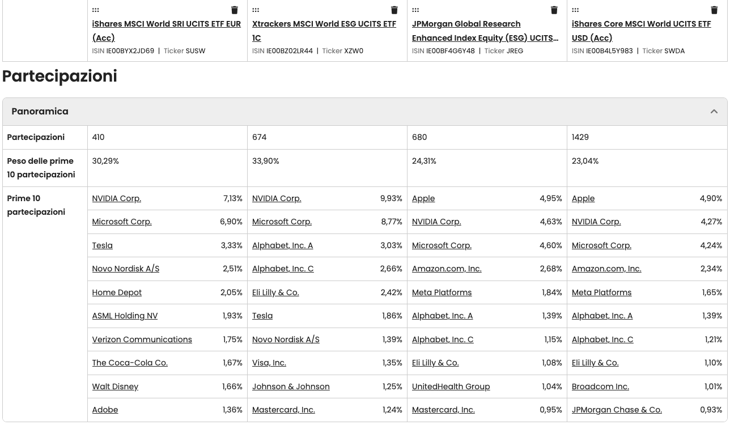The height and width of the screenshot is (425, 730).
Task: Remove the iShares Core MSCI World ETF
Action: point(714,10)
